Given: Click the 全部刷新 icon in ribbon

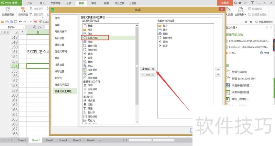Looking at the screenshot, I should [x=240, y=10].
